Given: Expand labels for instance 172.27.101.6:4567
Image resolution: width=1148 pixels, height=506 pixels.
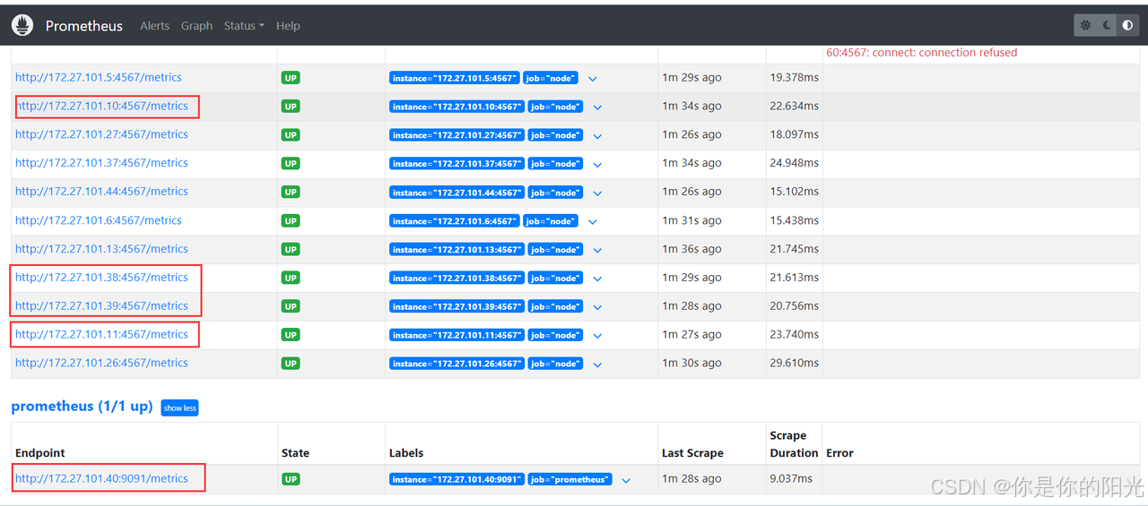Looking at the screenshot, I should pyautogui.click(x=593, y=222).
